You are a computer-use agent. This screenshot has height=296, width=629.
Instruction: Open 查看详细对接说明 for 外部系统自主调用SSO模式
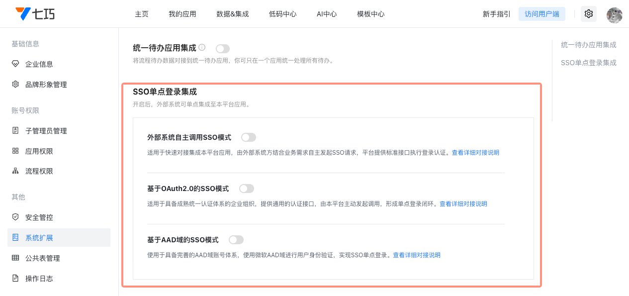[475, 153]
